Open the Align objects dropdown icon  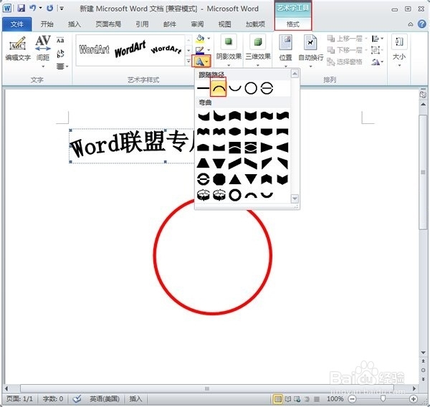[x=377, y=39]
